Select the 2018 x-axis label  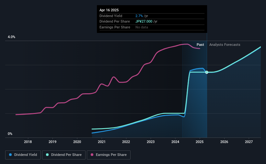click(28, 142)
